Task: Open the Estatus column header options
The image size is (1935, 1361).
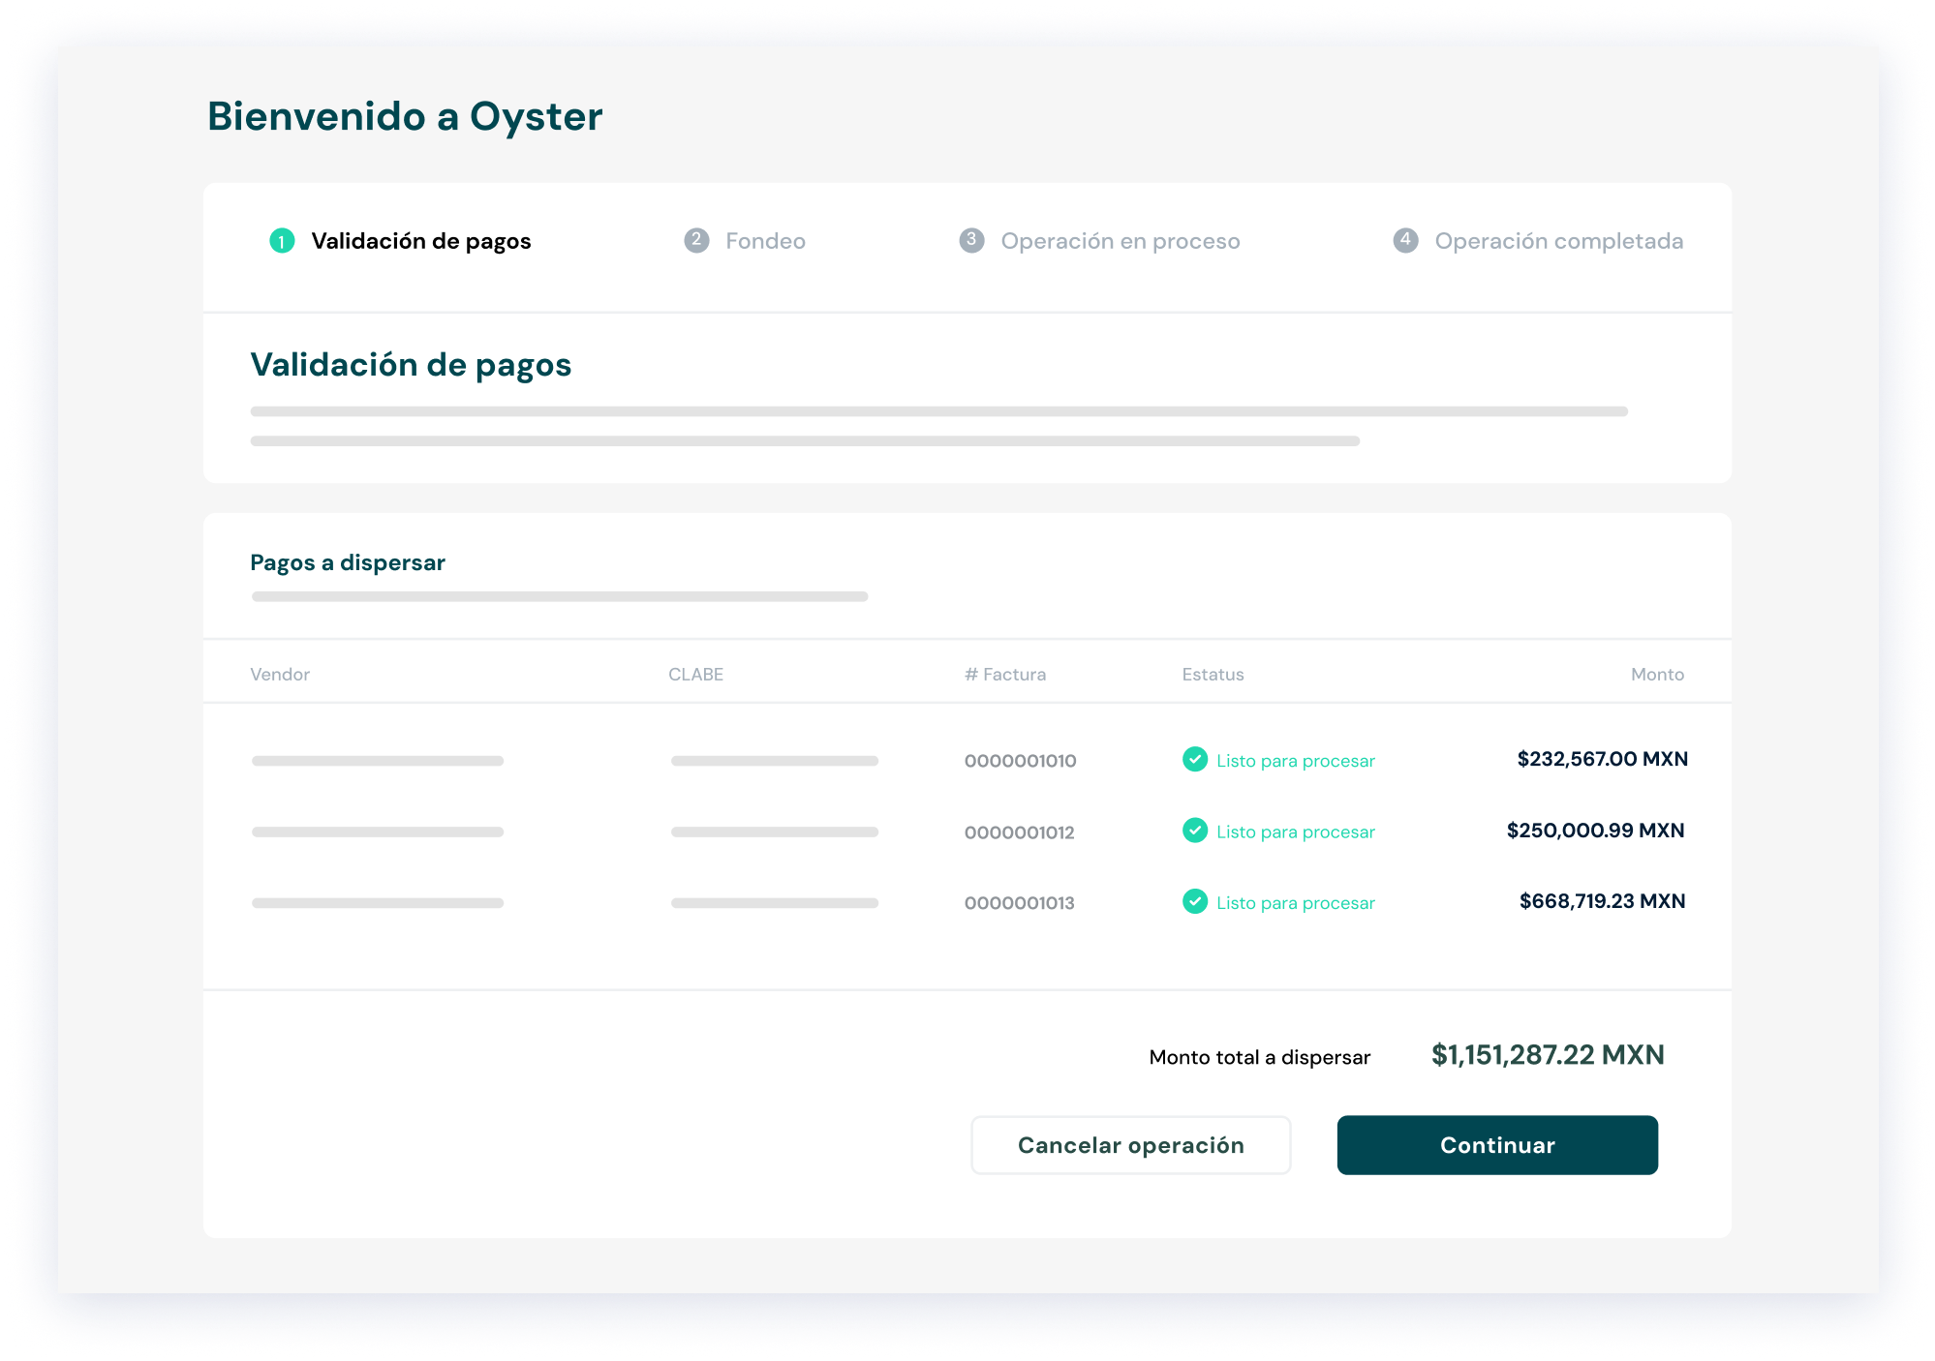Action: 1213,674
